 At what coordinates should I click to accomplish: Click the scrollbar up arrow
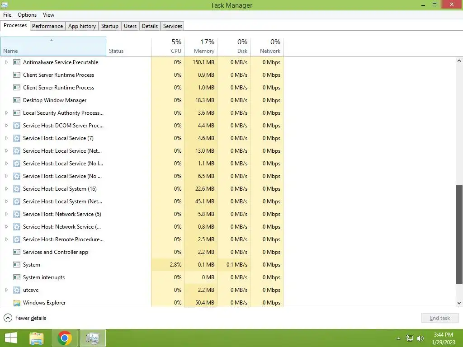pos(459,61)
